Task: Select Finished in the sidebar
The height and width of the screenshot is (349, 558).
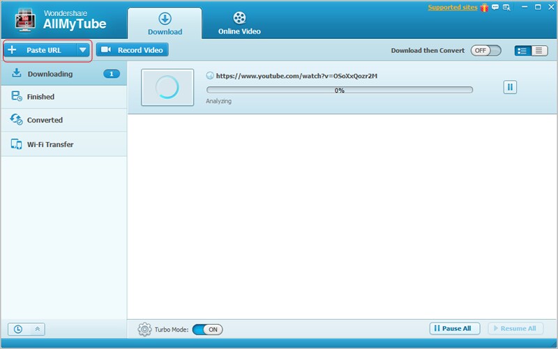Action: coord(64,97)
